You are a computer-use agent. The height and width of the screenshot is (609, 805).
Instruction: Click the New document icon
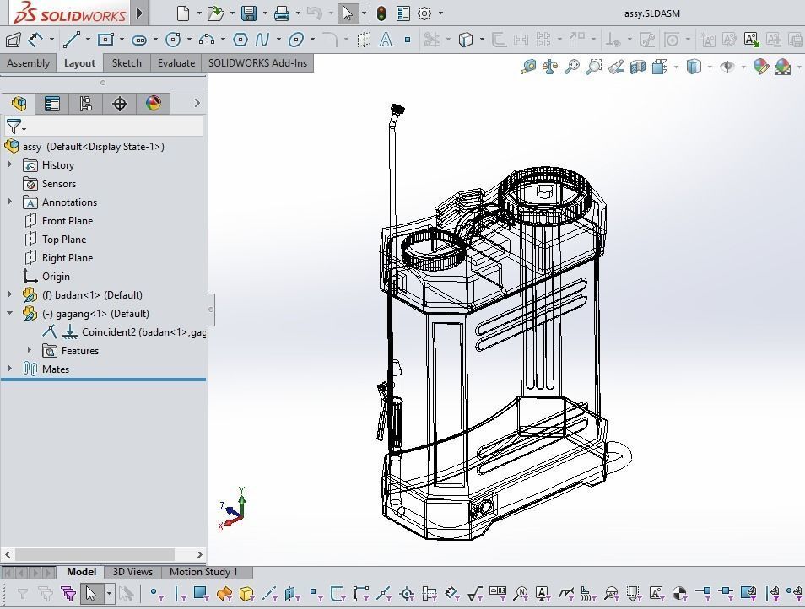[183, 13]
